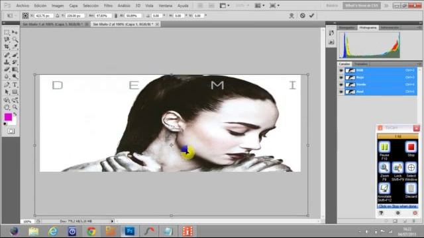Viewport: 424px width, 238px height.
Task: Select the Eraser tool
Action: 7,69
